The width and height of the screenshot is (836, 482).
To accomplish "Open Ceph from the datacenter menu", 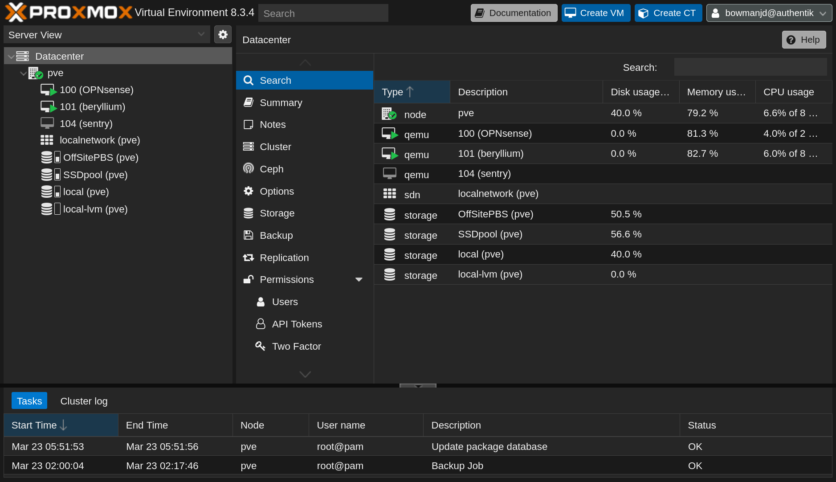I will click(x=271, y=169).
